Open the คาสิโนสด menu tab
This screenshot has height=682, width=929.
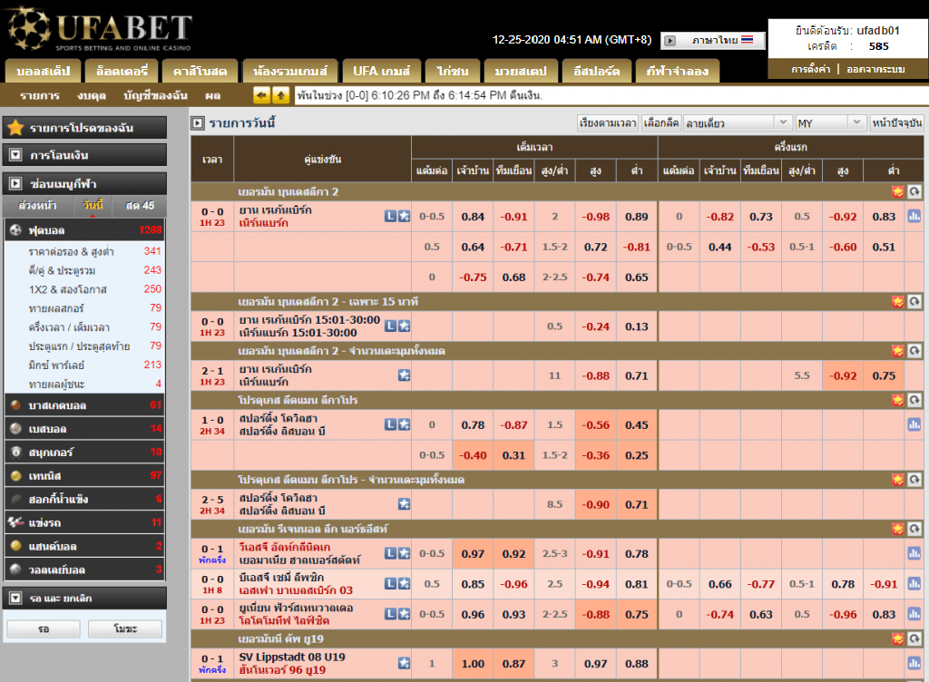tap(200, 71)
